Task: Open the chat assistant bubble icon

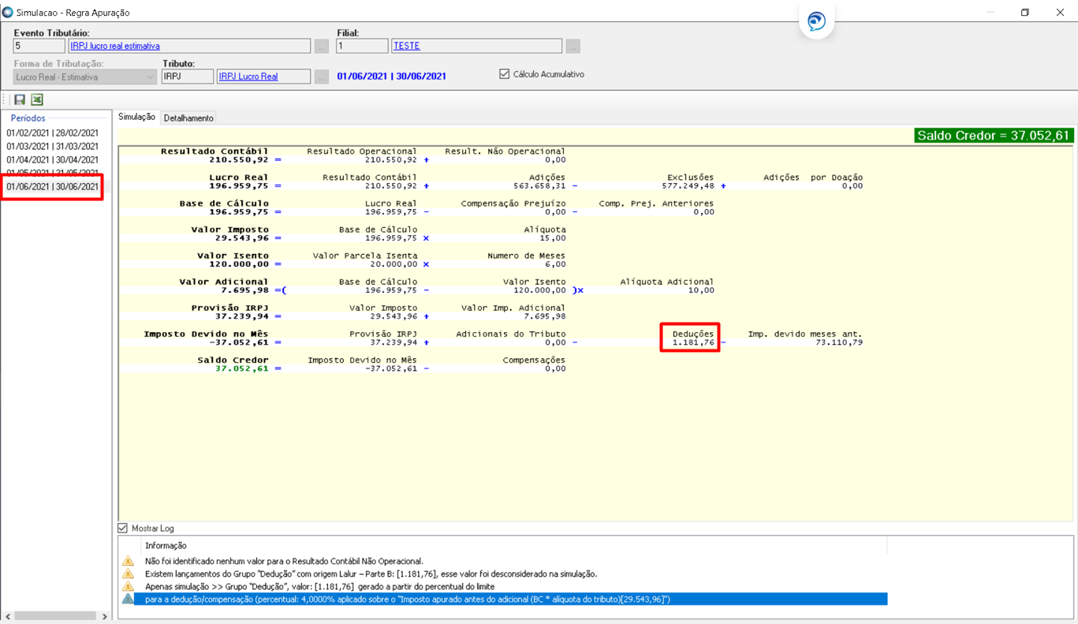Action: [816, 21]
